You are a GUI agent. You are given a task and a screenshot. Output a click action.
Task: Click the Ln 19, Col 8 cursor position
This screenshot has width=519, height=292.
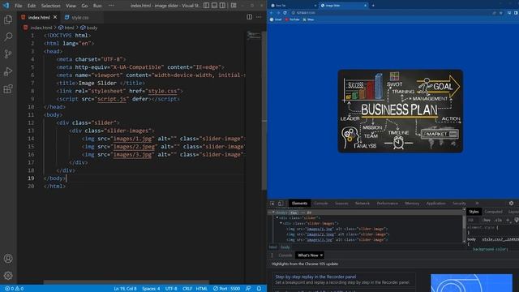click(125, 289)
